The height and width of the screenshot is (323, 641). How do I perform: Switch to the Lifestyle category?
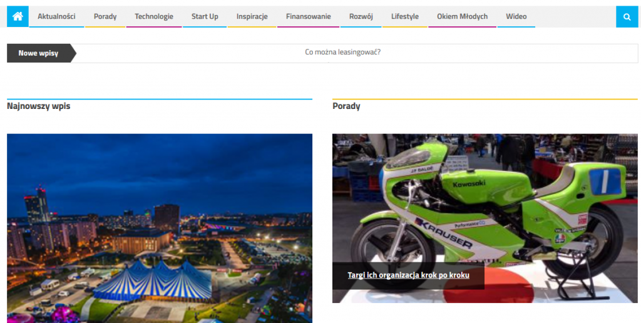tap(405, 17)
